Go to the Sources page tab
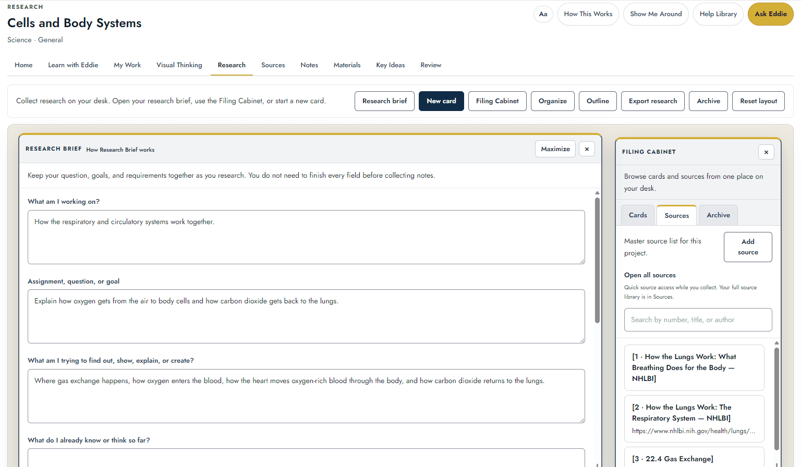801x467 pixels. pyautogui.click(x=273, y=65)
